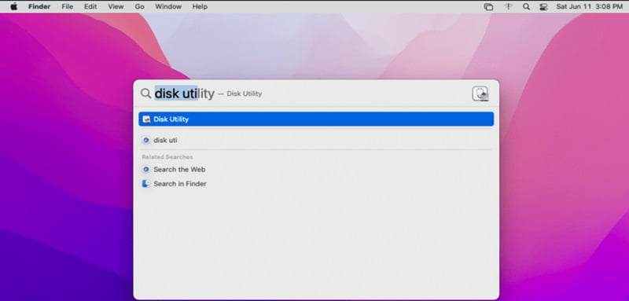Click the Wi-Fi status icon
Screen dimensions: 629x301
tap(509, 6)
